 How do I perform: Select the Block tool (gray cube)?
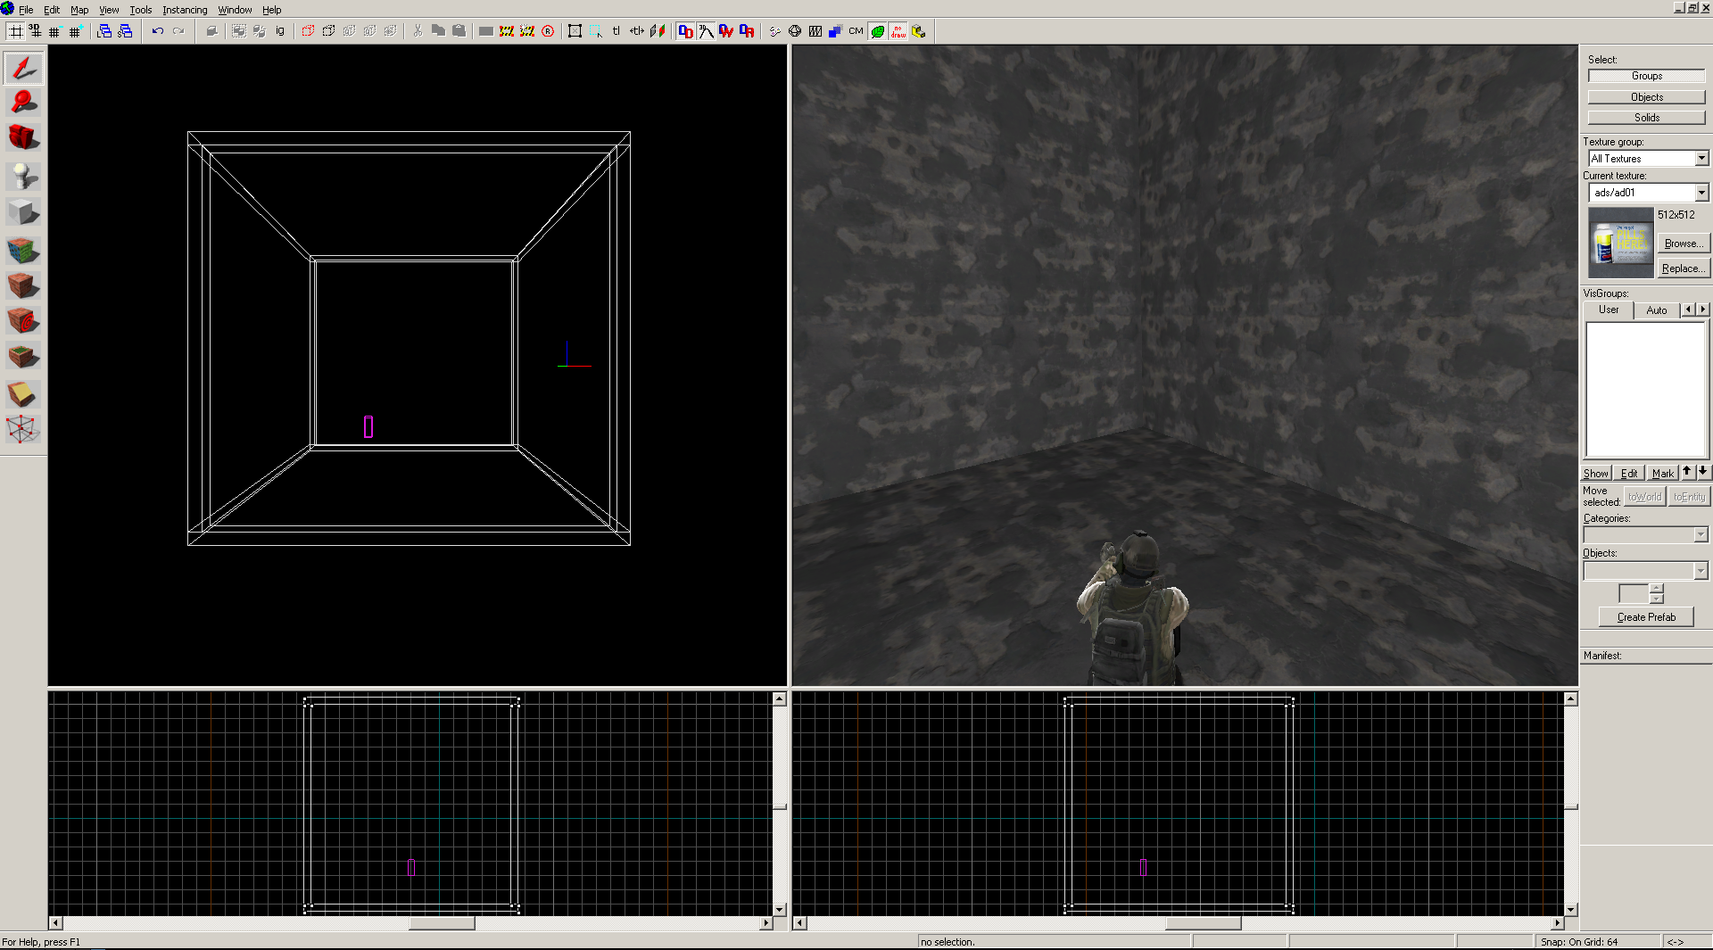23,212
